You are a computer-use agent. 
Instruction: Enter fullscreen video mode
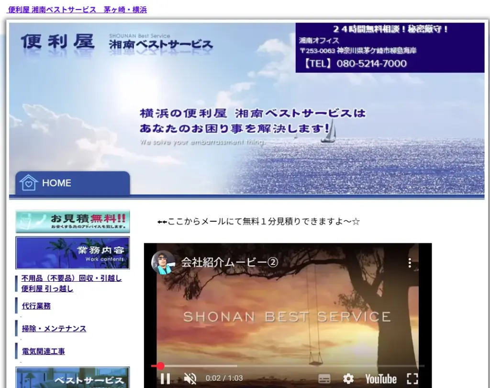pos(412,379)
